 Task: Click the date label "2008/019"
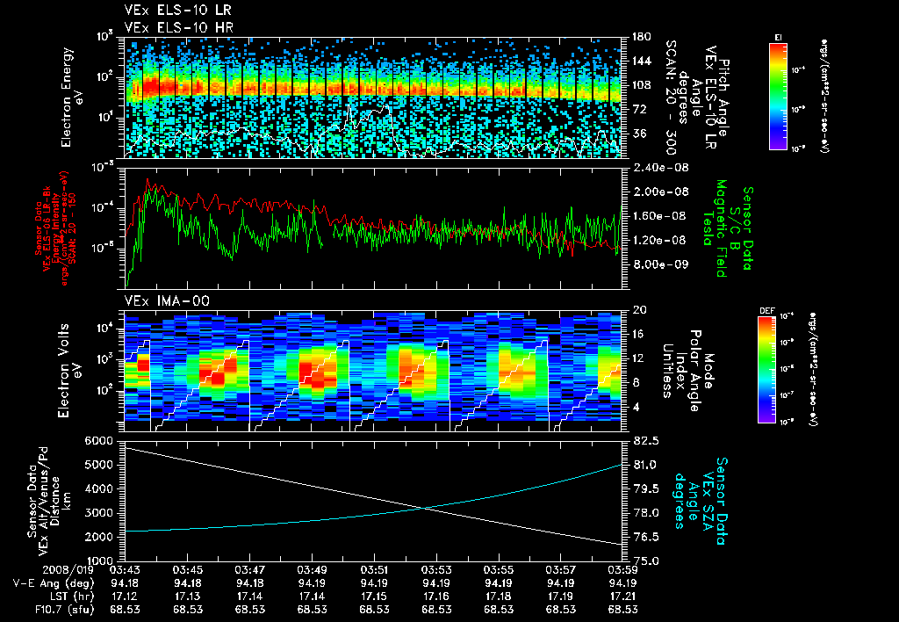tap(68, 570)
